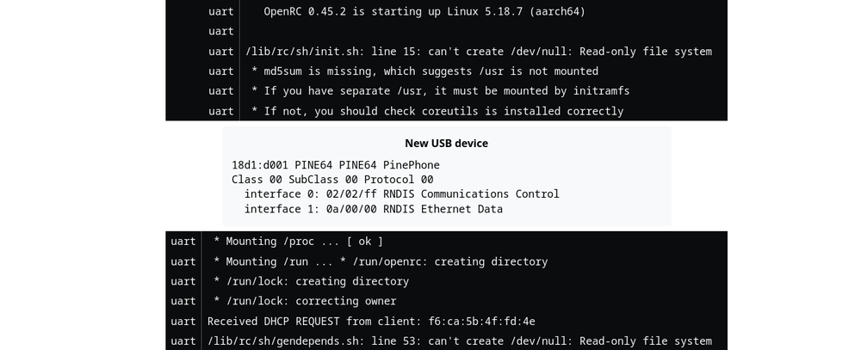Image resolution: width=861 pixels, height=350 pixels.
Task: Click the 'Mounting /proc ... [ ok ]' log line
Action: point(298,242)
